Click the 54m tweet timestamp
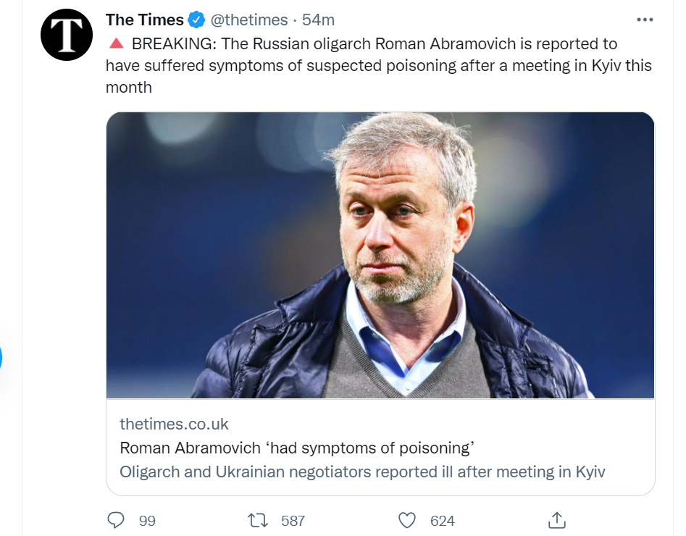 [x=318, y=20]
